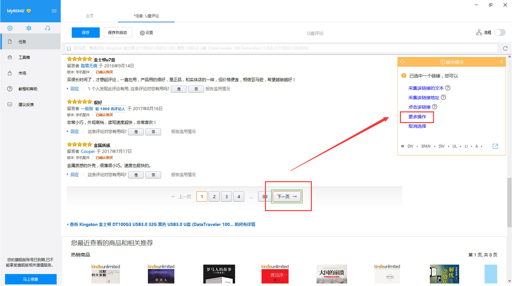
Task: Click the page refresh icon
Action: pyautogui.click(x=505, y=48)
